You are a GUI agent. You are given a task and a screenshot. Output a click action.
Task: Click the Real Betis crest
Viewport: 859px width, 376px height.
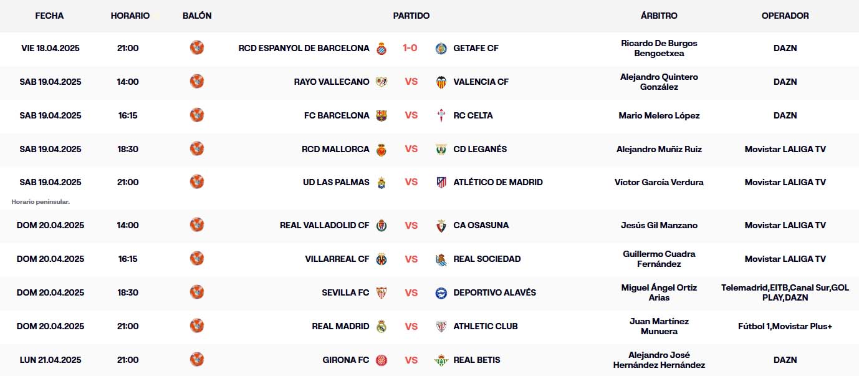tap(441, 360)
